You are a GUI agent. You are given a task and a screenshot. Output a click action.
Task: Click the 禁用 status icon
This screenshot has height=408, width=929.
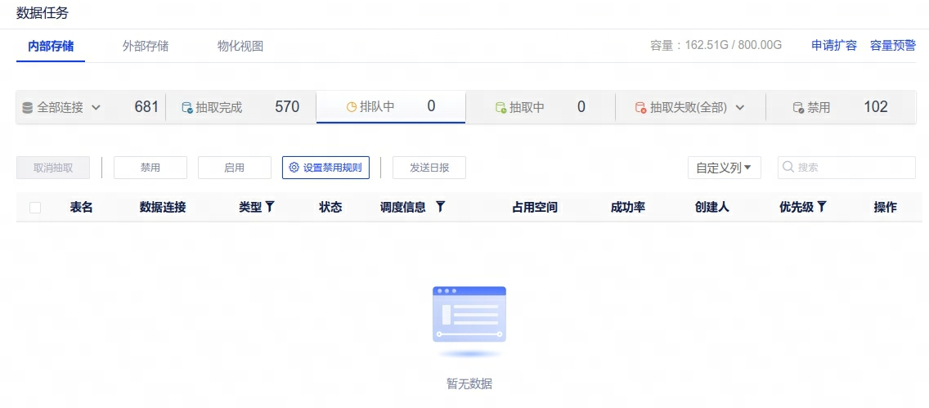tap(798, 107)
